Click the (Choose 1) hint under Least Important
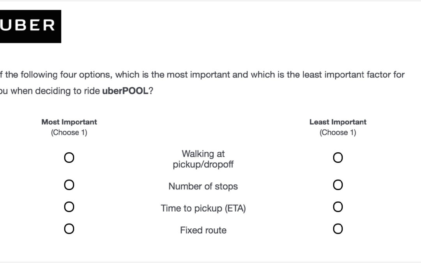This screenshot has width=421, height=263. coord(338,132)
